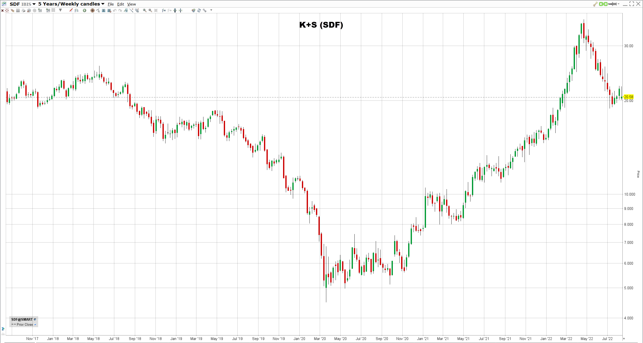Open the toolbar wrench settings icon

pos(205,10)
